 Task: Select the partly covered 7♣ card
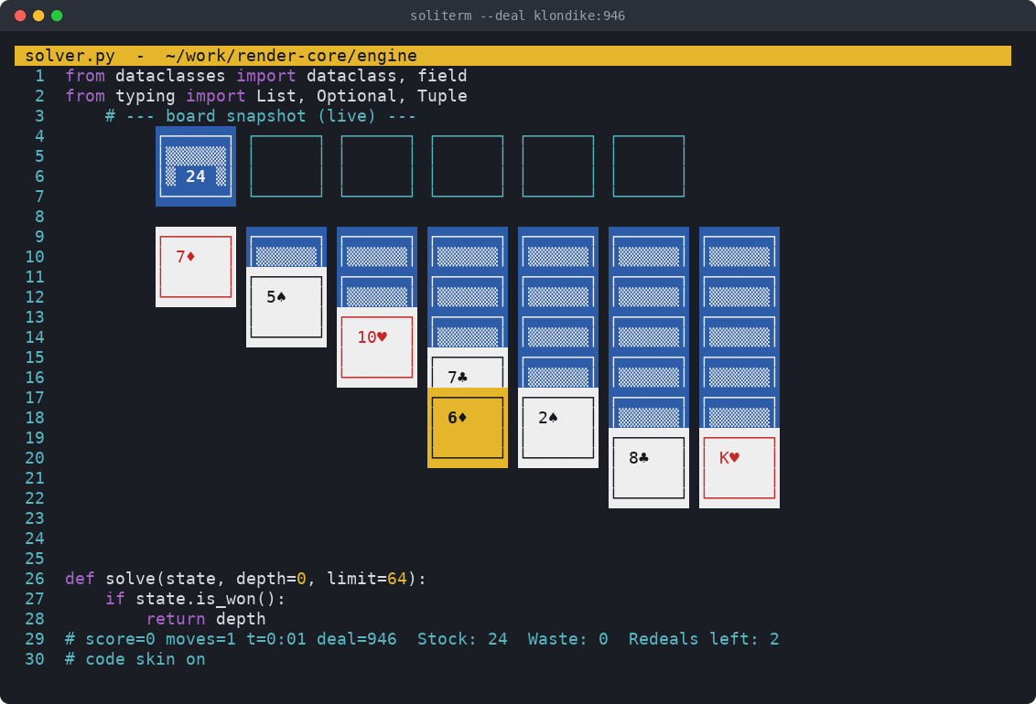[x=467, y=368]
